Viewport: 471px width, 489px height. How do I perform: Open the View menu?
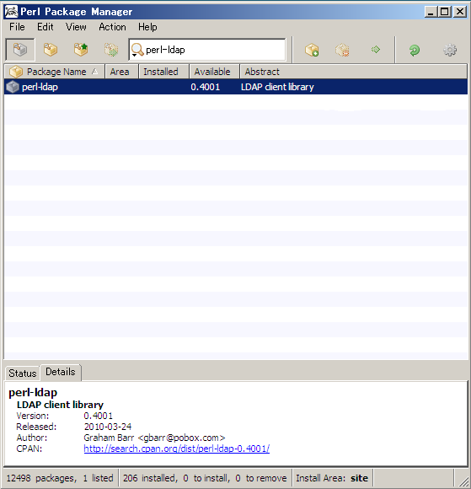tap(76, 27)
